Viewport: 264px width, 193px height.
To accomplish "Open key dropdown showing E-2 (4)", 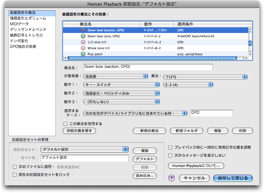I will click(188, 85).
